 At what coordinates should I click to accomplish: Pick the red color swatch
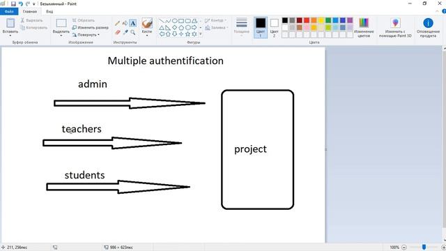point(307,20)
